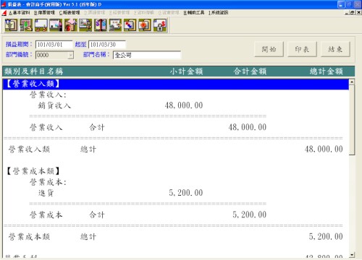
Task: Open the A.基本資料 menu
Action: coord(20,12)
